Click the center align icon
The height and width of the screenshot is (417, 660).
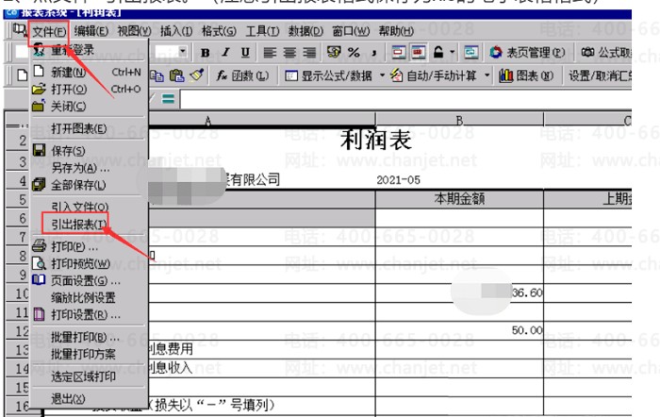click(x=290, y=53)
